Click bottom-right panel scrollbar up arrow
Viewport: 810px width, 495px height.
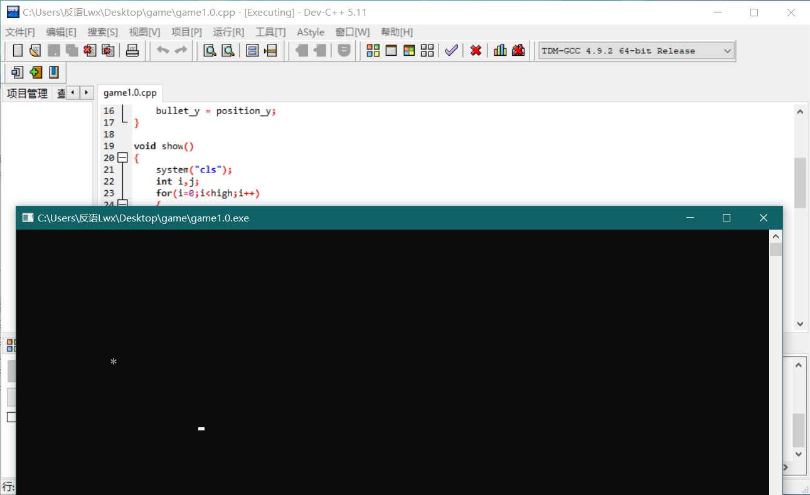coord(799,365)
